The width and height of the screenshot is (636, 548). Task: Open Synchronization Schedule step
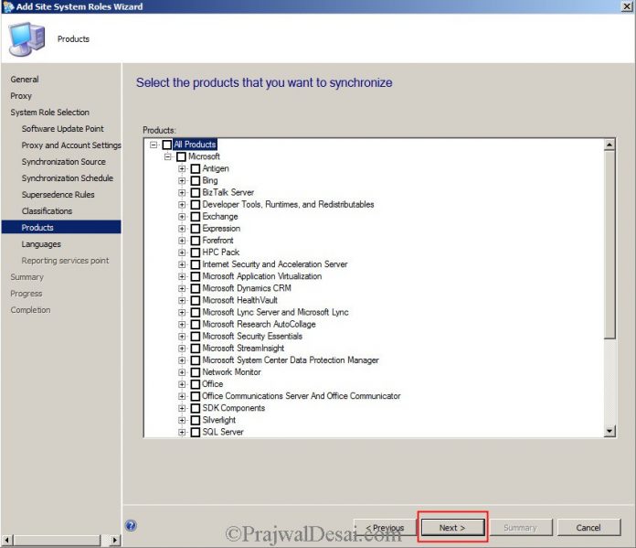tap(68, 177)
